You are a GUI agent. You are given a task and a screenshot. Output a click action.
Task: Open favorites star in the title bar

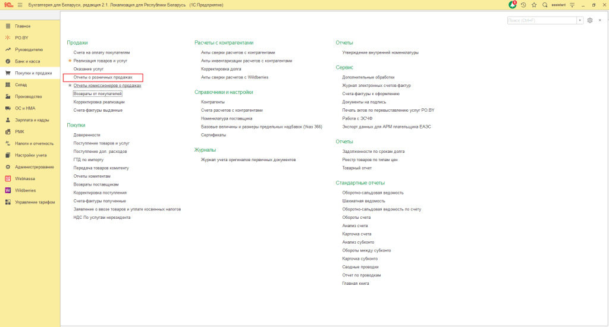[x=534, y=5]
